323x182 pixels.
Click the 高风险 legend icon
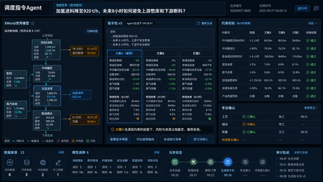59,141
